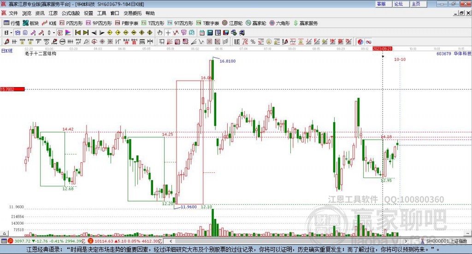
Task: Open the 资讯 menu
Action: point(40,13)
